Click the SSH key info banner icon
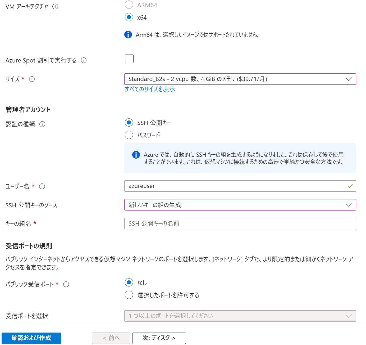This screenshot has height=345, width=366. pos(136,155)
